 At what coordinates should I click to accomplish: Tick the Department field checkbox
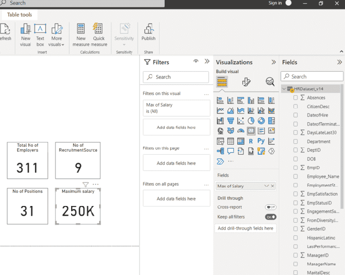296,141
